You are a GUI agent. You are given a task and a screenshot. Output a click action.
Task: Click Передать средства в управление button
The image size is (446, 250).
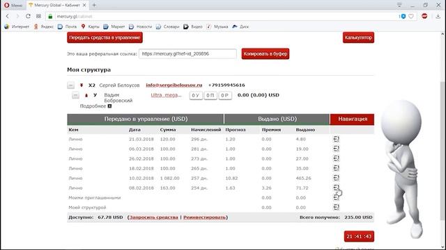point(105,37)
